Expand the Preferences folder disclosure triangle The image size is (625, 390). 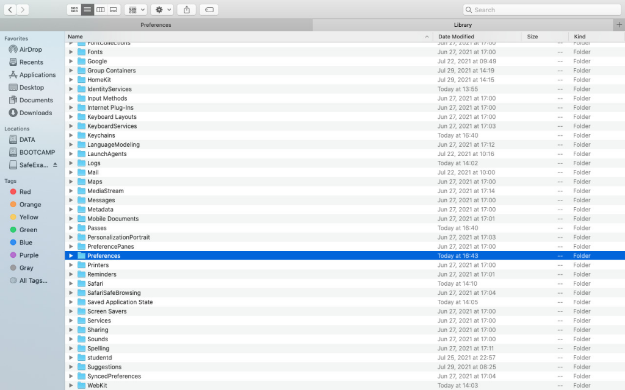point(71,256)
